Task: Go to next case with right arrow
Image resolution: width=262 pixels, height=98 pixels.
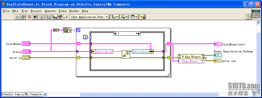Action: point(139,34)
